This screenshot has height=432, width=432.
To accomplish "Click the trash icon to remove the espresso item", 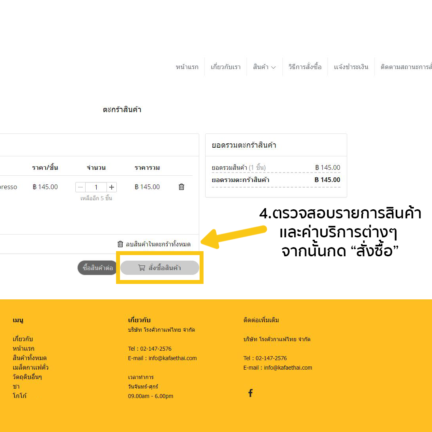I will (181, 187).
